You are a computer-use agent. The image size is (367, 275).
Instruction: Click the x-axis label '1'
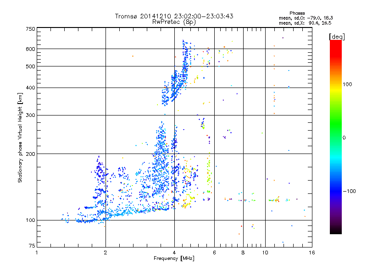pyautogui.click(x=37, y=253)
